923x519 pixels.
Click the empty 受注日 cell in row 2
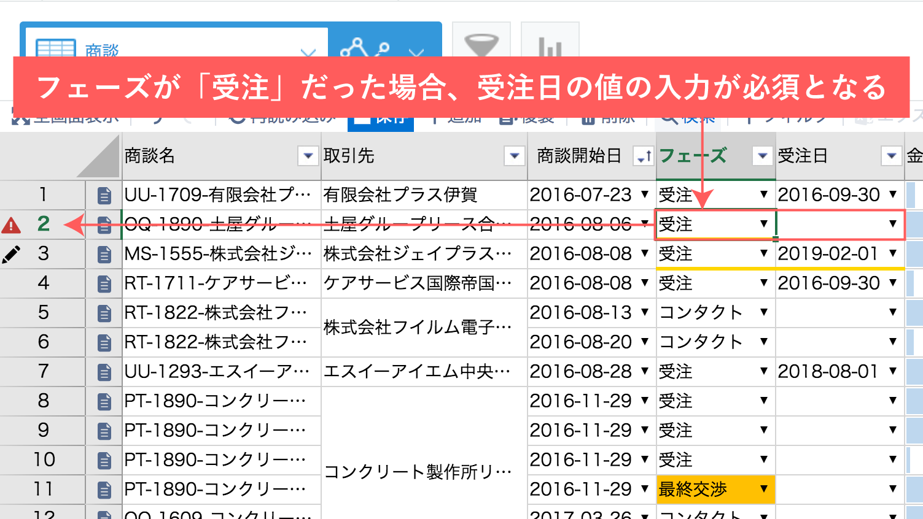[x=840, y=225]
